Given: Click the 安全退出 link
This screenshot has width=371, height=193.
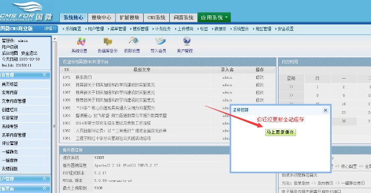Looking at the screenshot, I should [29, 53].
